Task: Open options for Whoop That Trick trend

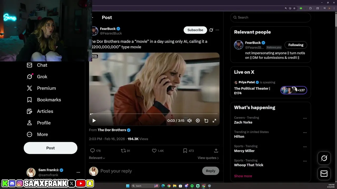Action: coord(305,161)
